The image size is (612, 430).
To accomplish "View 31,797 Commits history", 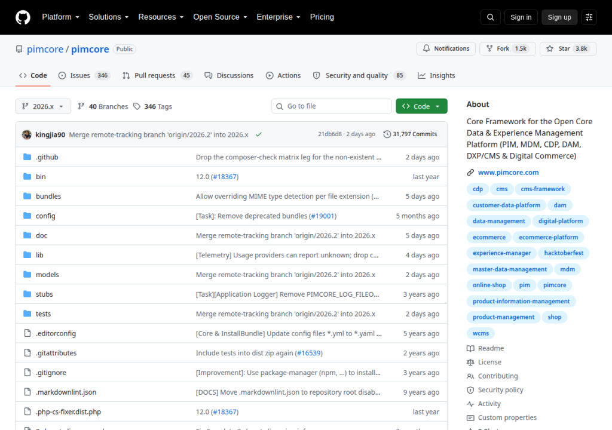I will click(410, 134).
